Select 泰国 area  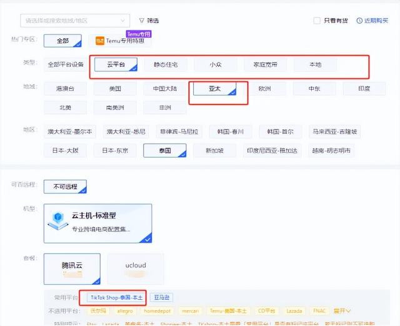click(165, 150)
